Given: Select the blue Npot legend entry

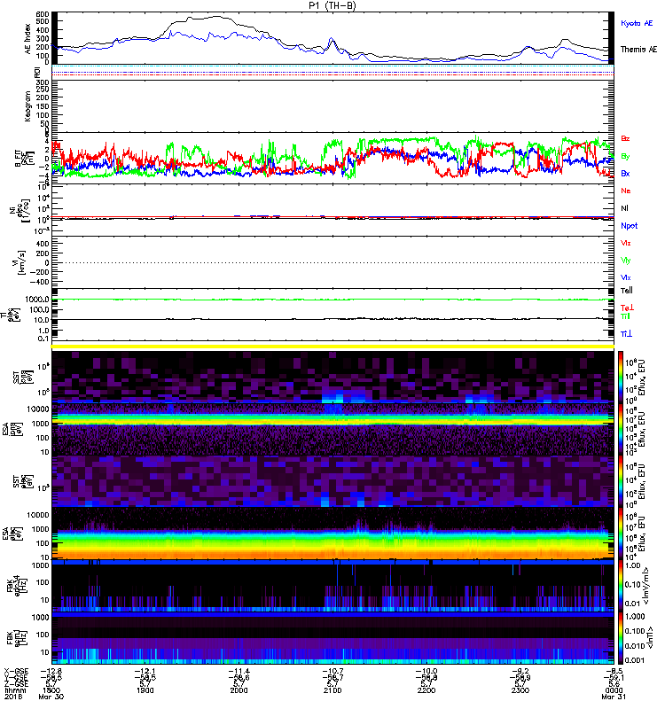Looking at the screenshot, I should coord(630,226).
